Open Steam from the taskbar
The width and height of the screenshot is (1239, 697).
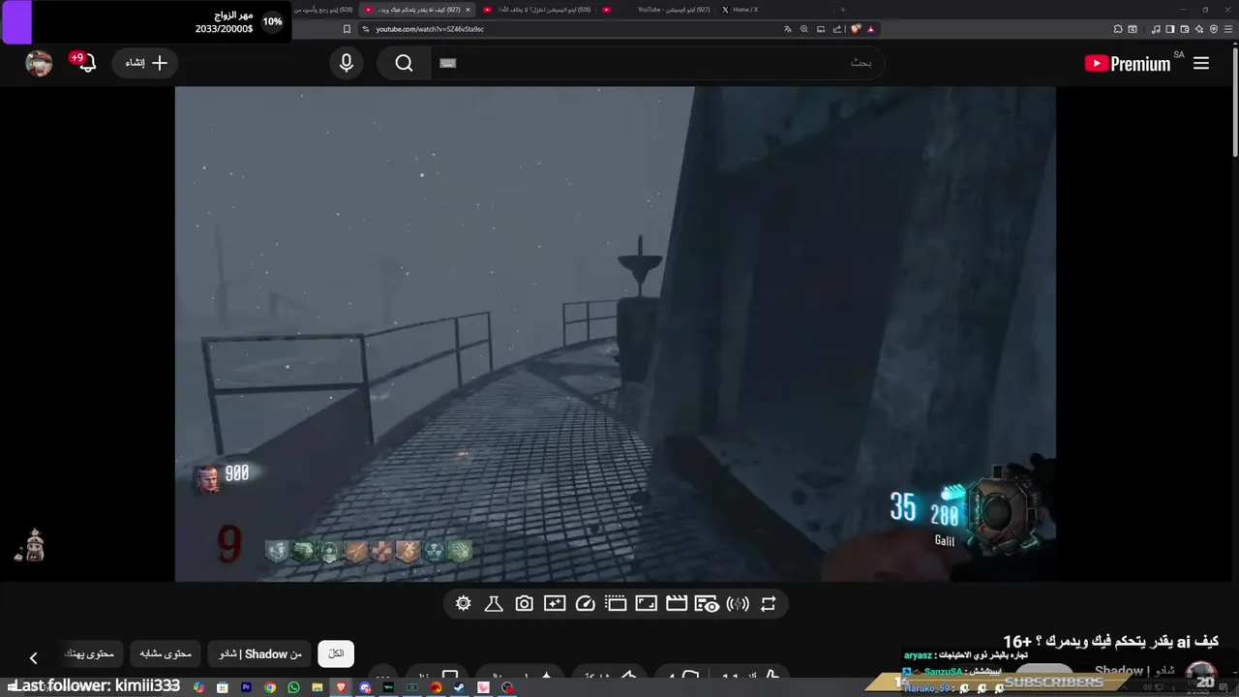click(459, 687)
